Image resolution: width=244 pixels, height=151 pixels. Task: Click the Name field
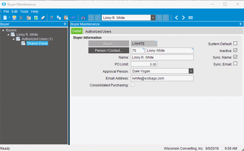pos(162,57)
